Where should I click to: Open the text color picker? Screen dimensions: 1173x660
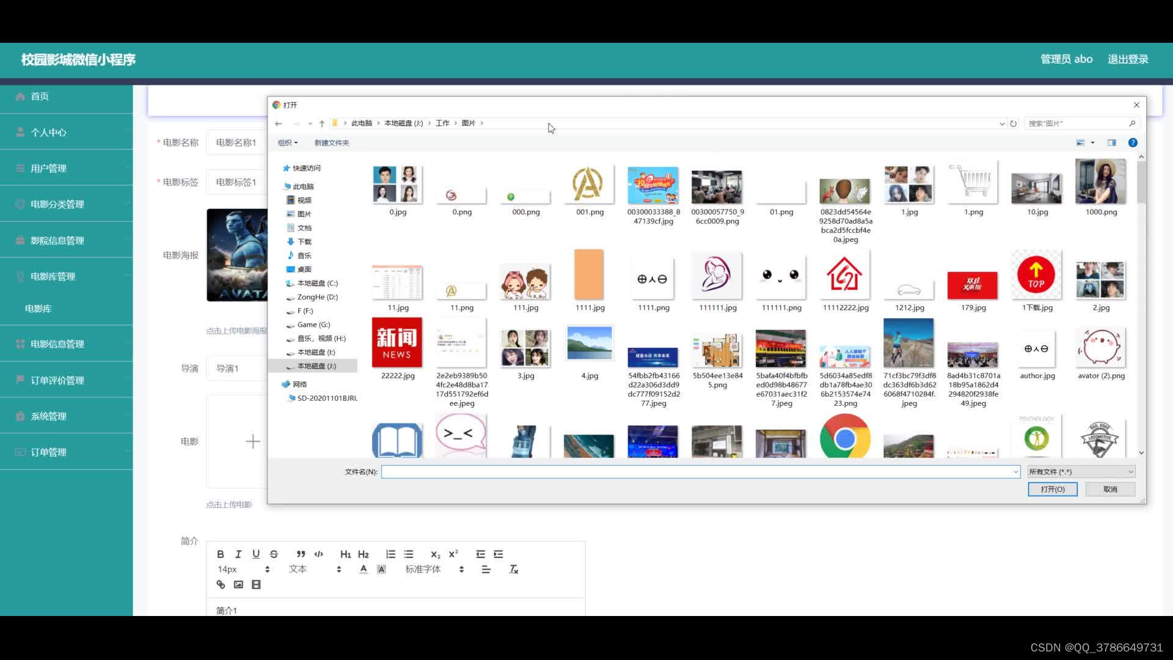tap(364, 570)
